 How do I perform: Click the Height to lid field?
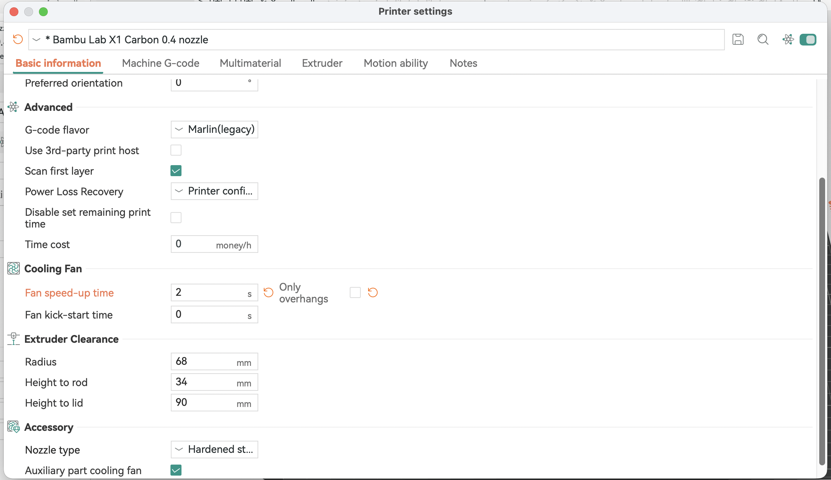pyautogui.click(x=215, y=403)
